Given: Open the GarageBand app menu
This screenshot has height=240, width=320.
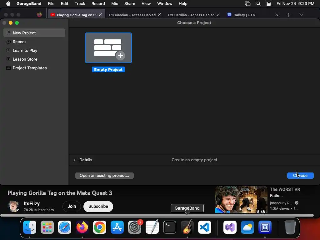Looking at the screenshot, I should pyautogui.click(x=29, y=3).
